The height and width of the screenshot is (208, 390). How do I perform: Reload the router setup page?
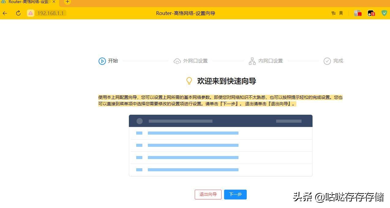[x=18, y=13]
